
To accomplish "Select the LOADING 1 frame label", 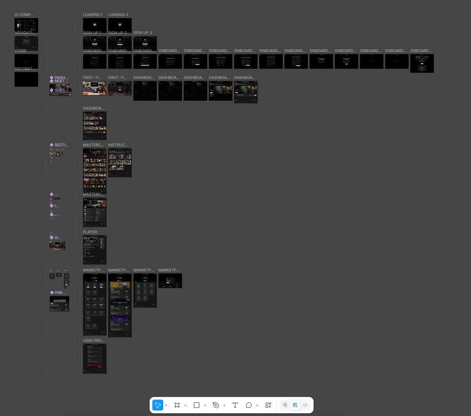I will coord(93,15).
